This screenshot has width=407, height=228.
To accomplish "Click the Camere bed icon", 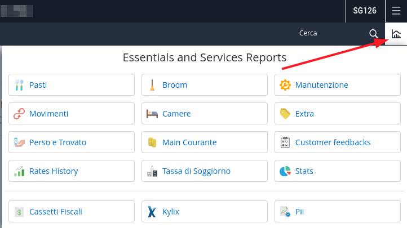I will (x=152, y=114).
